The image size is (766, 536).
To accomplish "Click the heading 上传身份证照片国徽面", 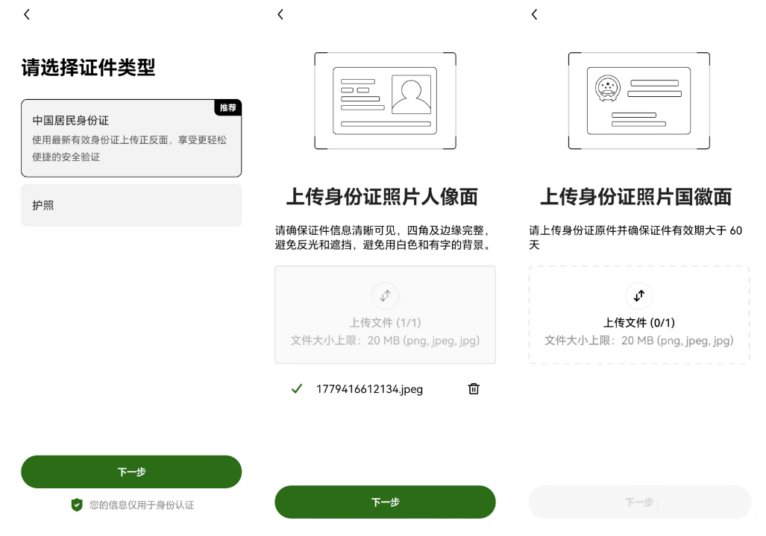I will click(x=636, y=197).
